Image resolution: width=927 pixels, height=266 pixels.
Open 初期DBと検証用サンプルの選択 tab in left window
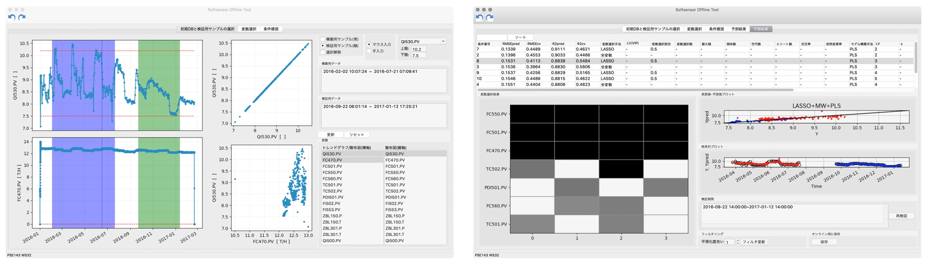[x=207, y=29]
